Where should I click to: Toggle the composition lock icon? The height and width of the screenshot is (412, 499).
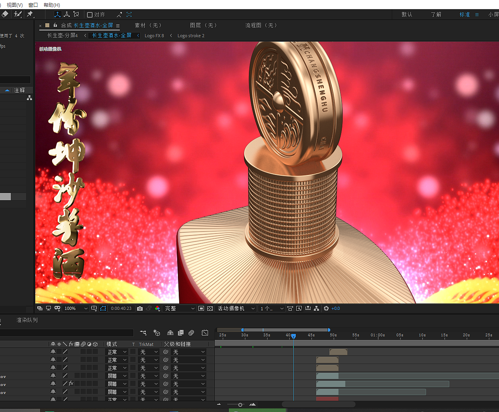pos(55,25)
